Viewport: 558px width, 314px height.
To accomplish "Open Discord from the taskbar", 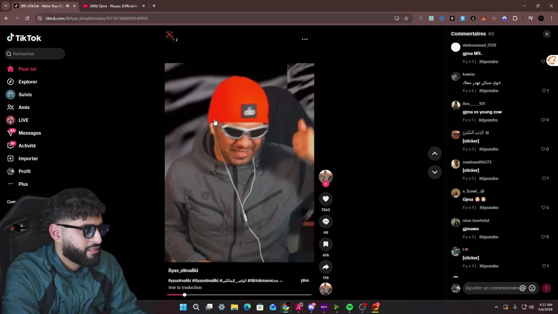I will [311, 307].
